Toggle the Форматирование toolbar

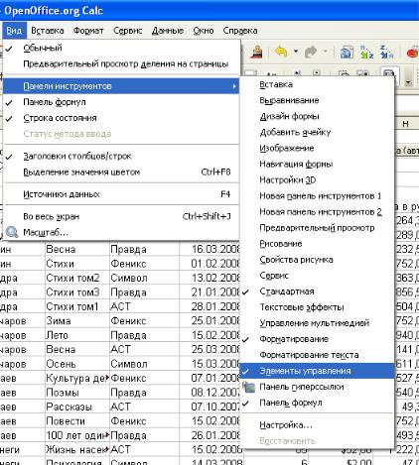pyautogui.click(x=317, y=339)
